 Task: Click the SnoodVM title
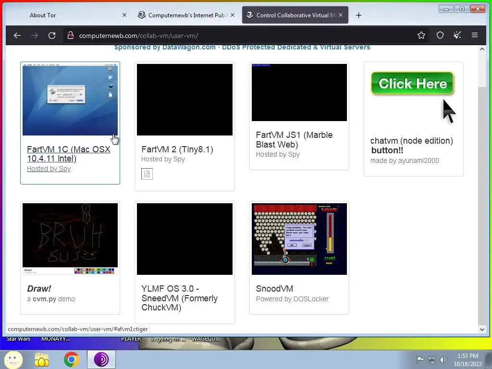click(274, 289)
